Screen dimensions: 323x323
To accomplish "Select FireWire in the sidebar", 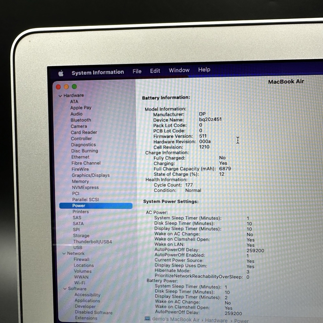I will (x=80, y=169).
